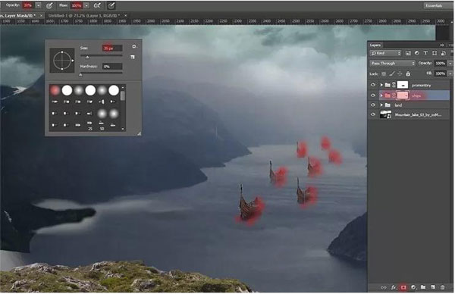Open the Pass Through blend mode dropdown
Image resolution: width=455 pixels, height=294 pixels.
(x=393, y=63)
